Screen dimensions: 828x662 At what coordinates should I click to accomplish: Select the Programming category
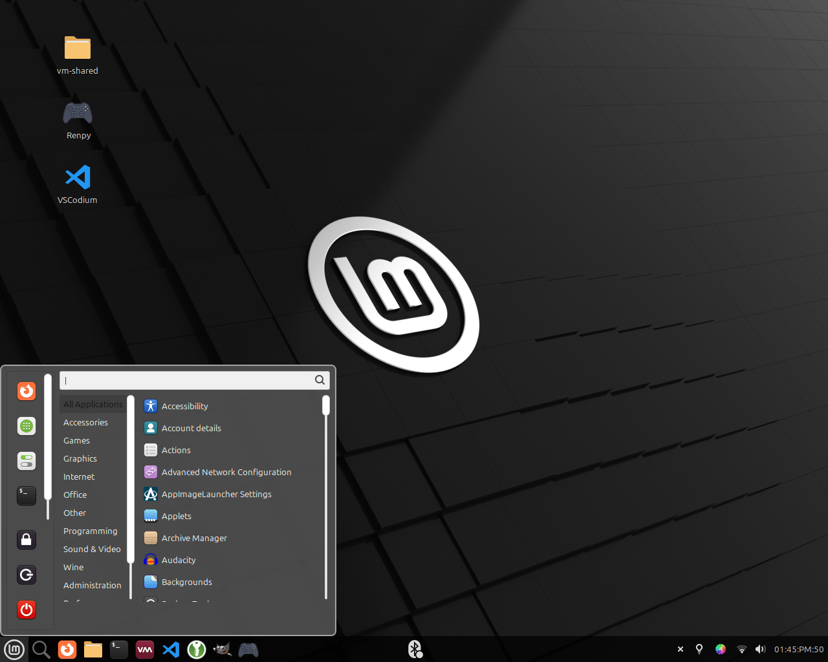click(93, 531)
